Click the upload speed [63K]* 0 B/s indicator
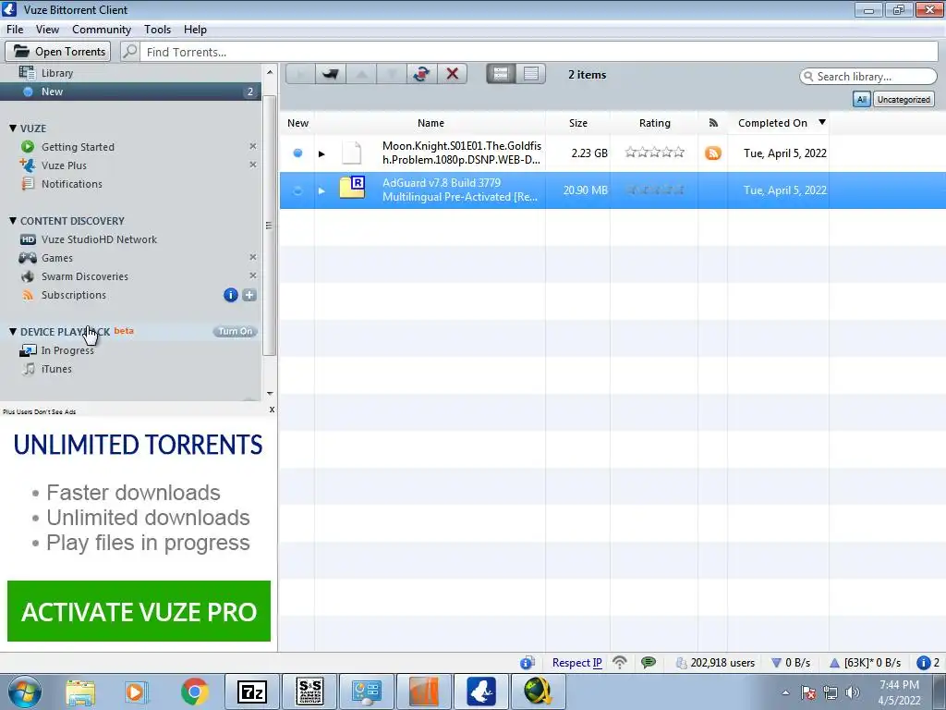946x710 pixels. pyautogui.click(x=865, y=662)
